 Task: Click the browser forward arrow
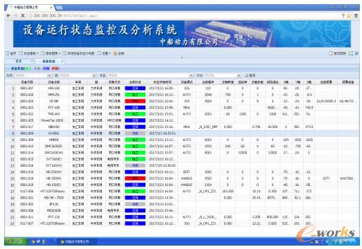(x=16, y=16)
